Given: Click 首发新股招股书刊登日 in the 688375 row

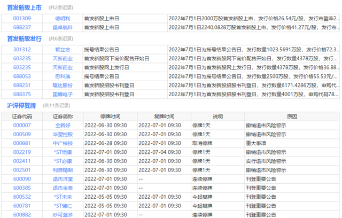Looking at the screenshot, I should click(x=109, y=95).
